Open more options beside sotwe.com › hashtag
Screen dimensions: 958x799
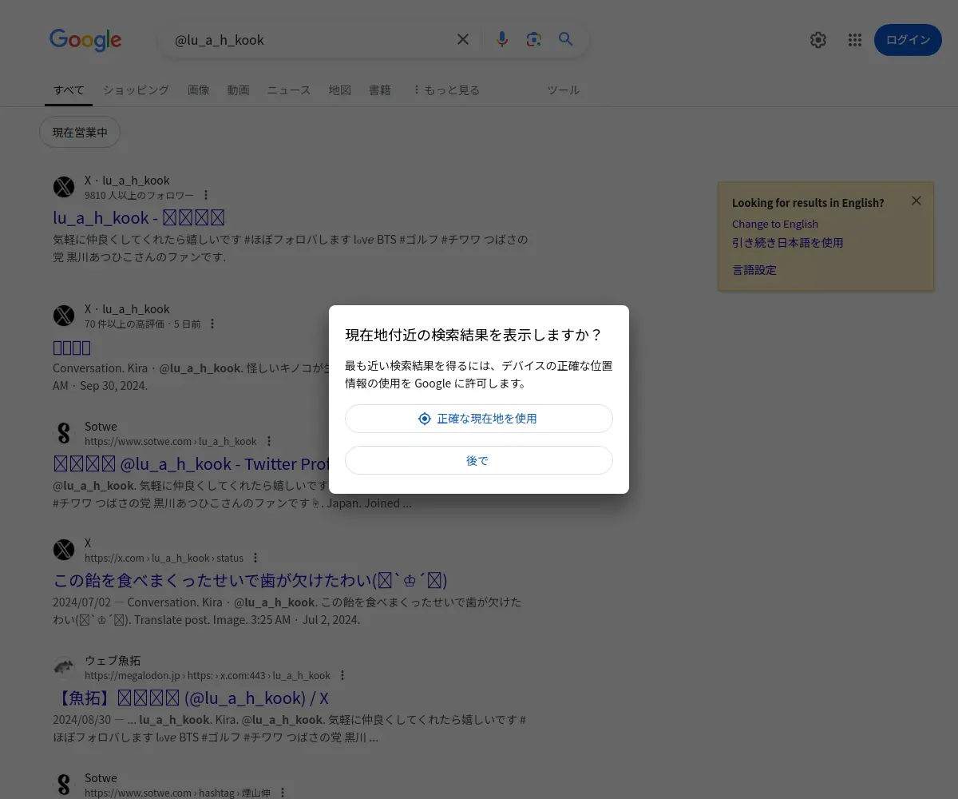coord(283,793)
